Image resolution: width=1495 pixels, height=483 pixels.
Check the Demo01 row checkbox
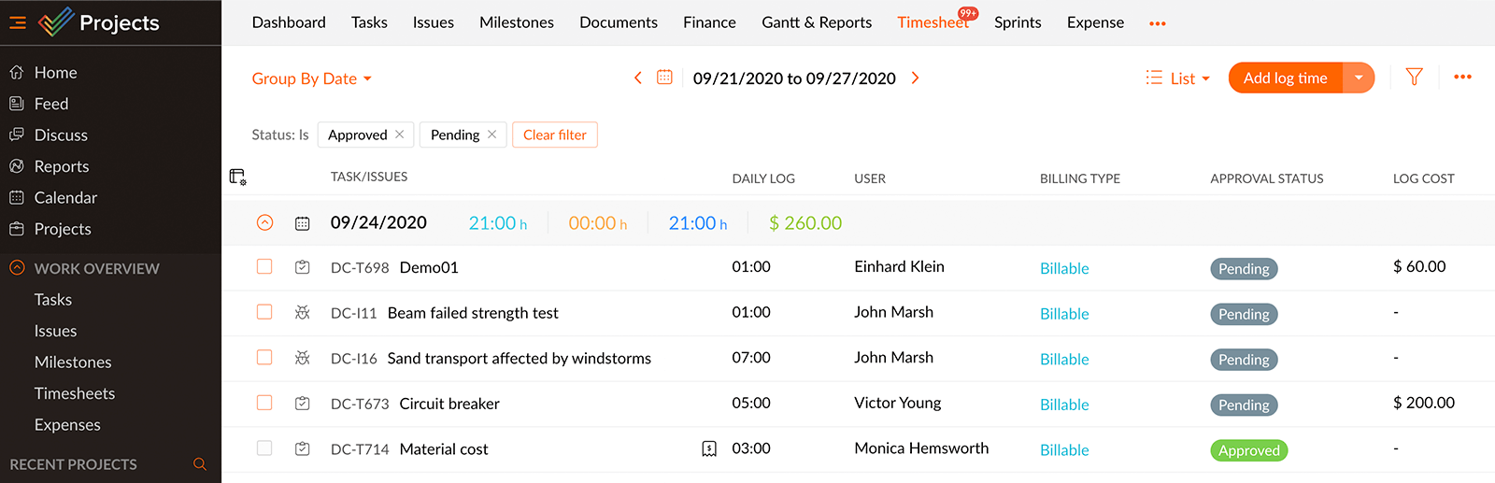click(264, 267)
